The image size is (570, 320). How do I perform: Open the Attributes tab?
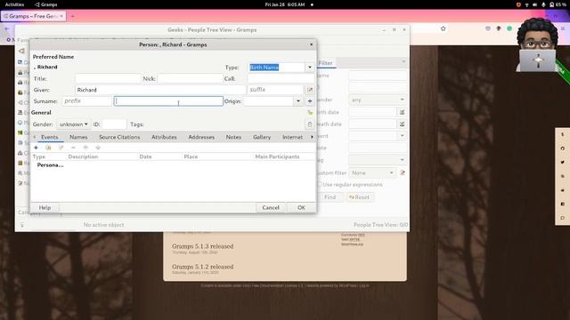coord(164,137)
